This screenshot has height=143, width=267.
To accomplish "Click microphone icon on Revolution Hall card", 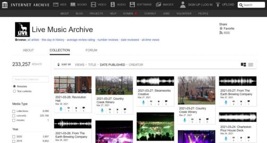I will 61,109.
